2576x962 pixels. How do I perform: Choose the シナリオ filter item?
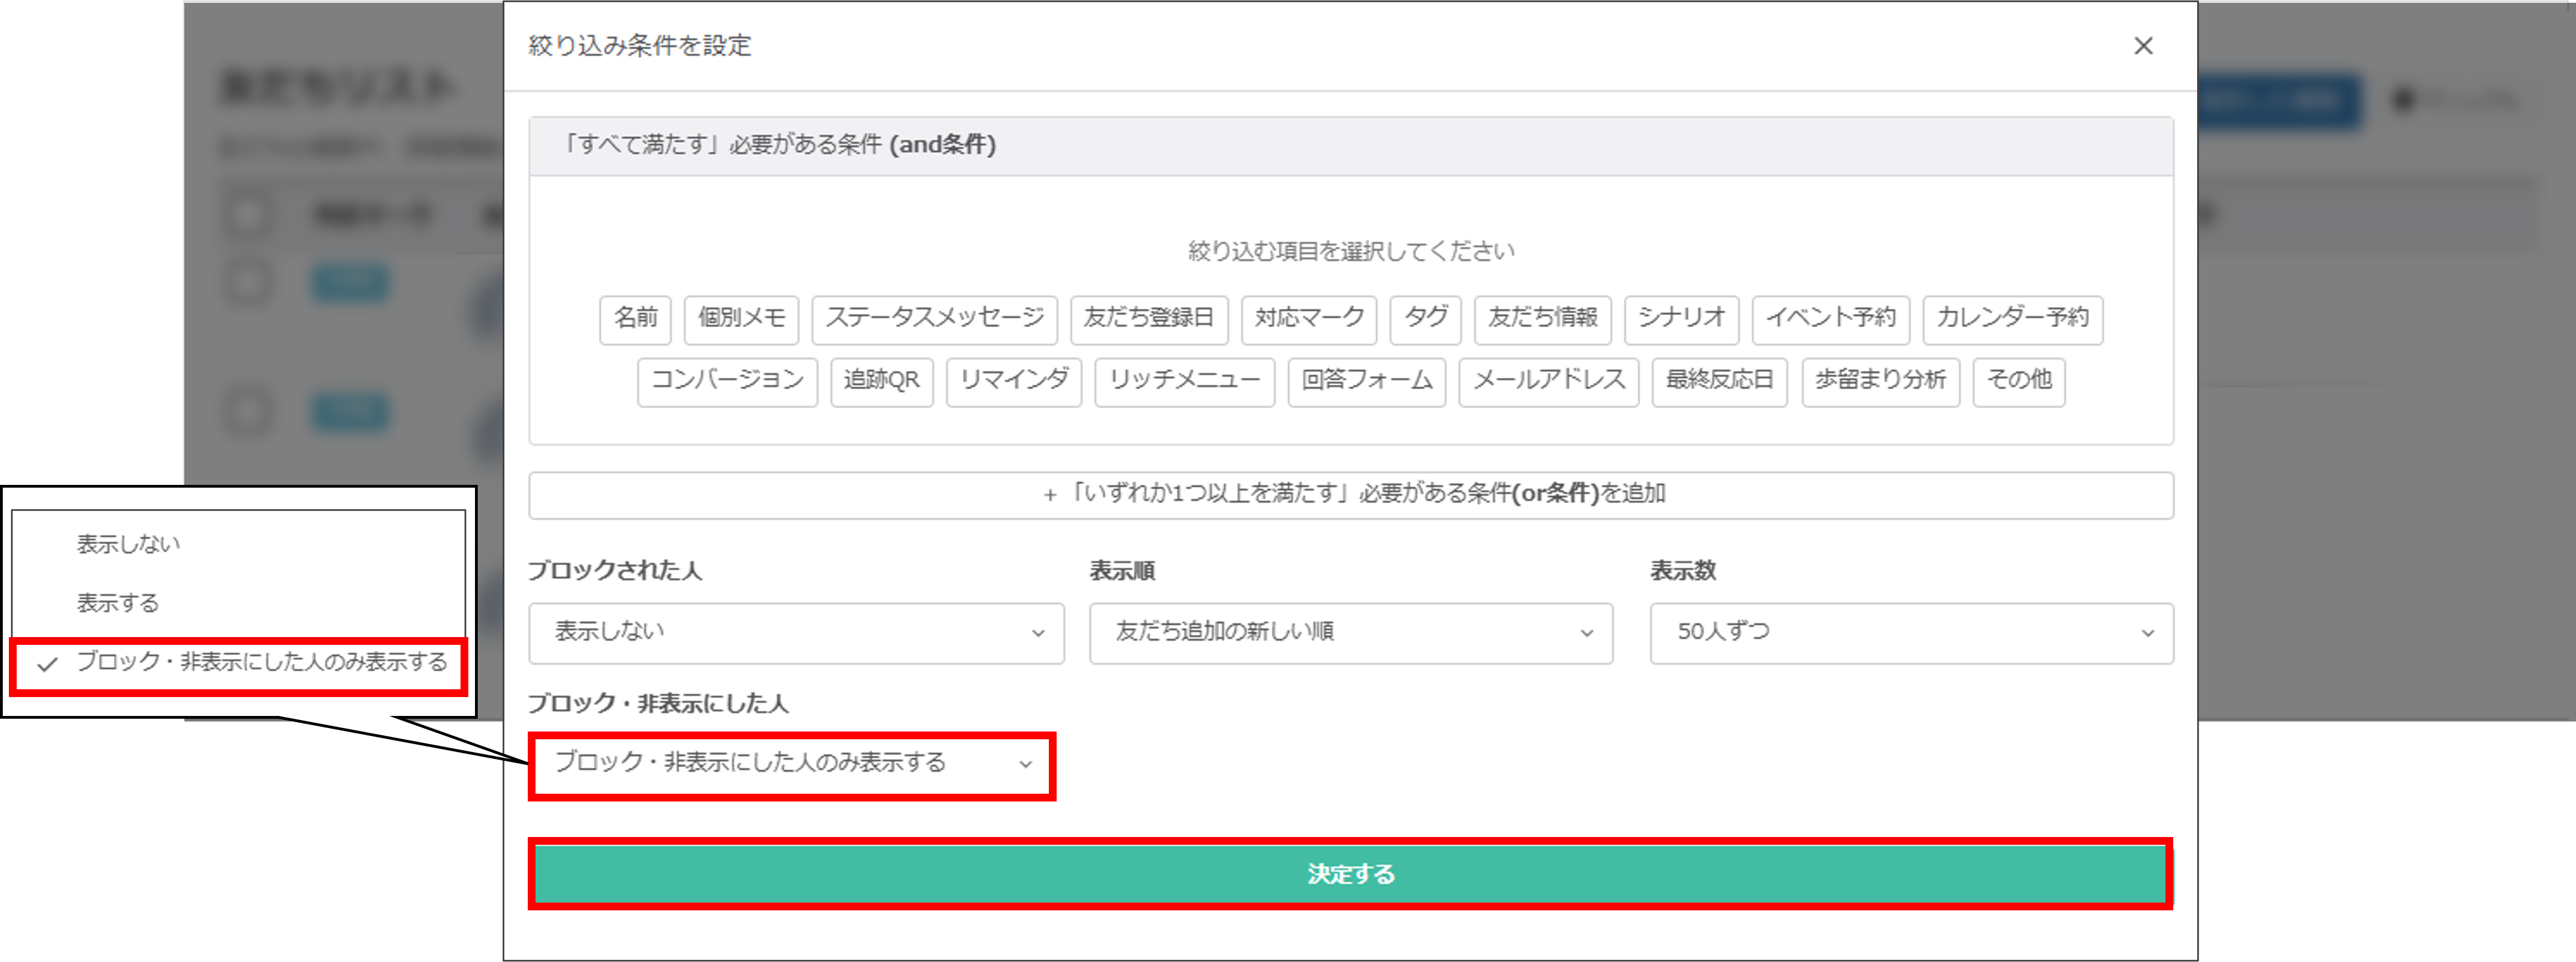click(1681, 319)
